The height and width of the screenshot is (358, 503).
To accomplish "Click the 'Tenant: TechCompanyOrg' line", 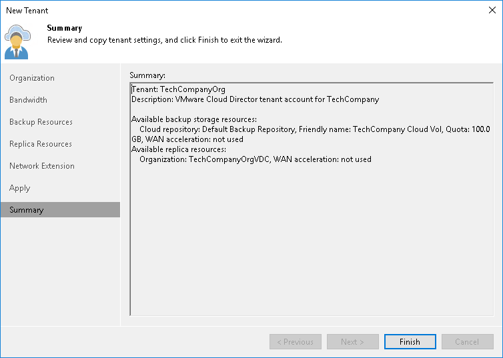I will [178, 89].
